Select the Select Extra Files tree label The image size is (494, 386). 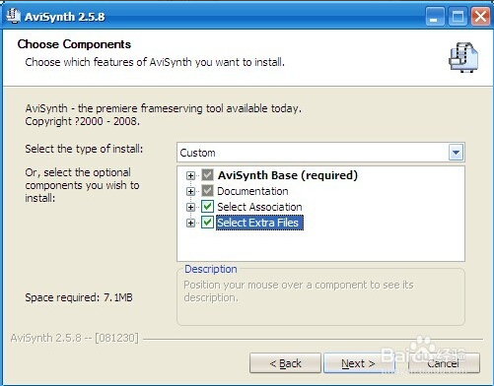coord(259,223)
